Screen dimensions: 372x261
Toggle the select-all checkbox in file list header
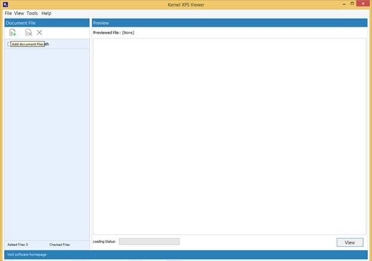(9, 44)
